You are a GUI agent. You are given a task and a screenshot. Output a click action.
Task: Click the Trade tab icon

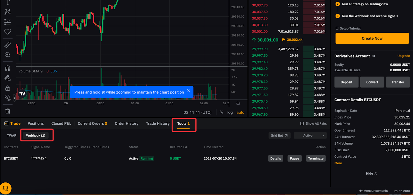tap(6, 124)
